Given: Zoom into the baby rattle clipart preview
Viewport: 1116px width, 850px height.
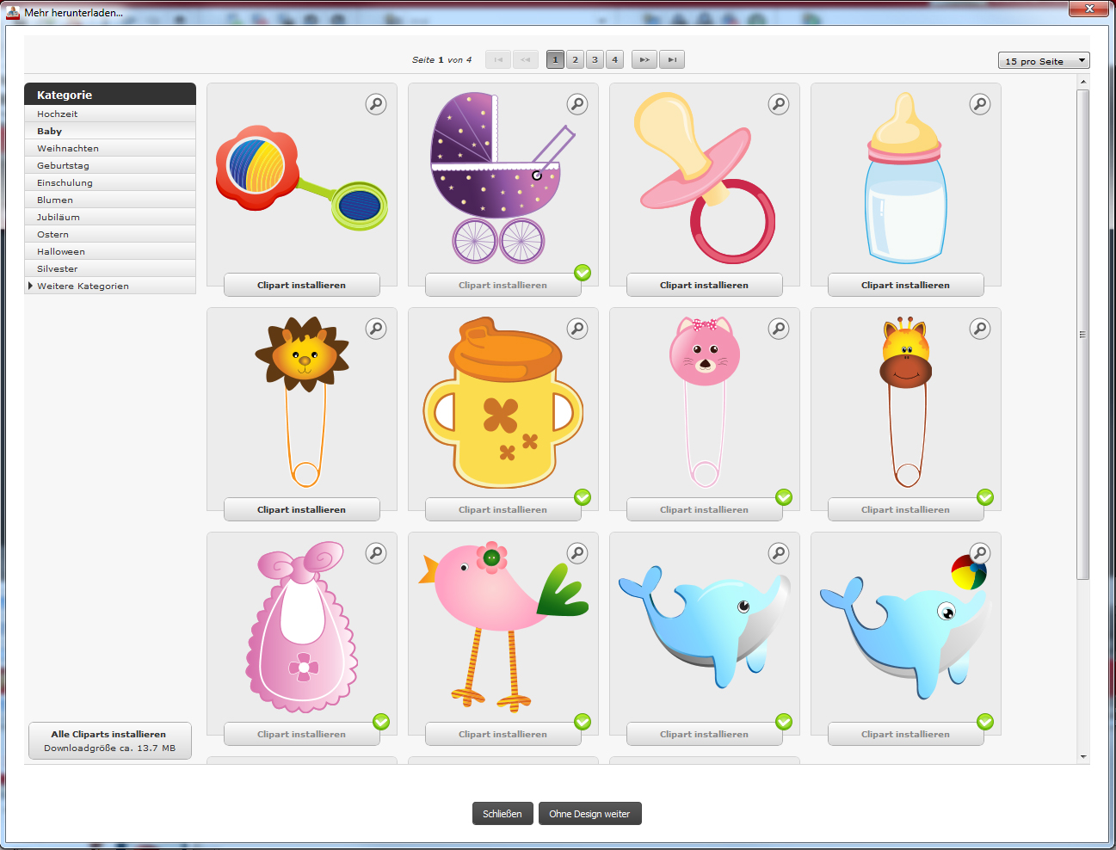Looking at the screenshot, I should coord(376,104).
